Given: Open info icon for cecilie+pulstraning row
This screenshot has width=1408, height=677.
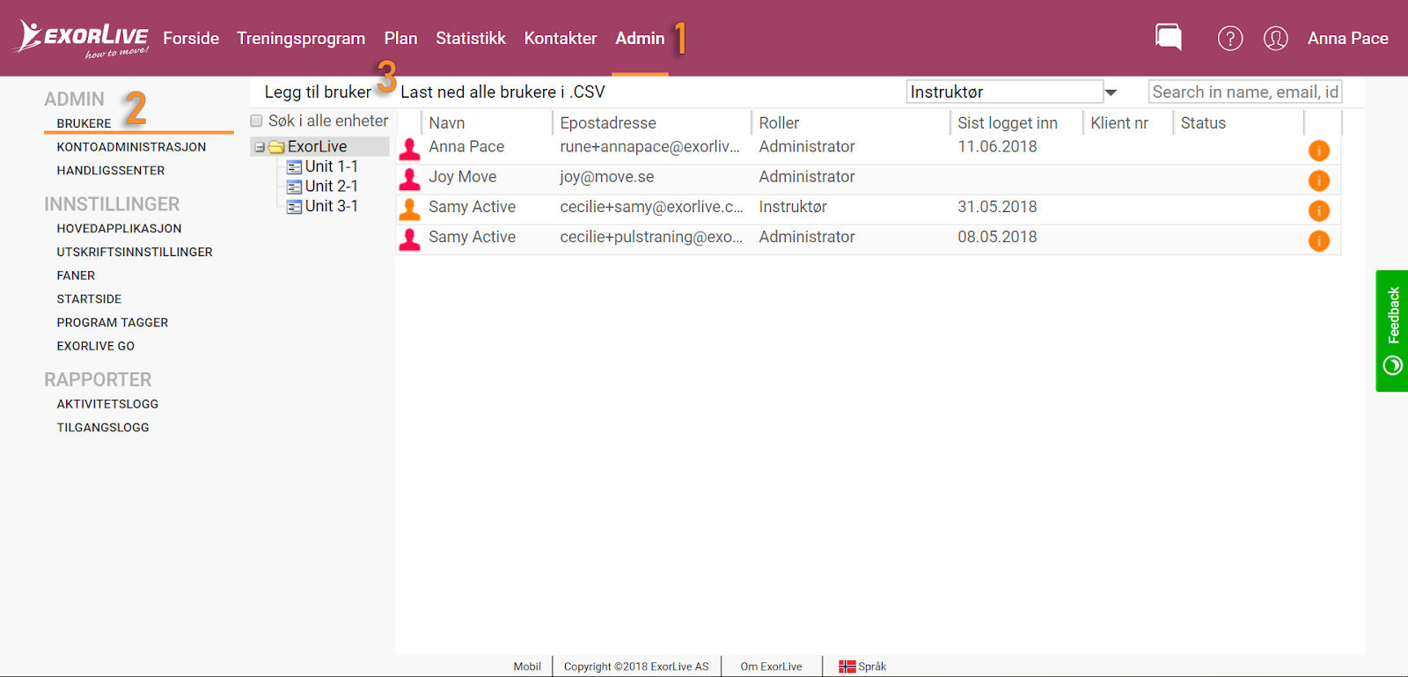Looking at the screenshot, I should pos(1319,240).
